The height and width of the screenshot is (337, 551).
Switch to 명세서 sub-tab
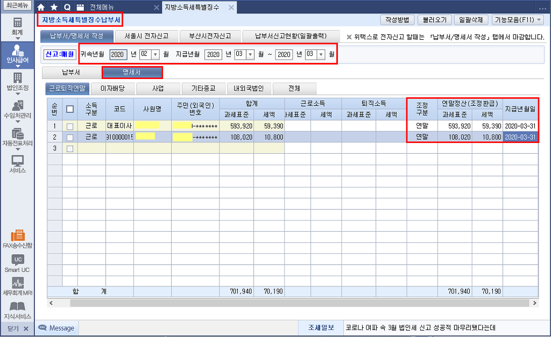[x=132, y=73]
